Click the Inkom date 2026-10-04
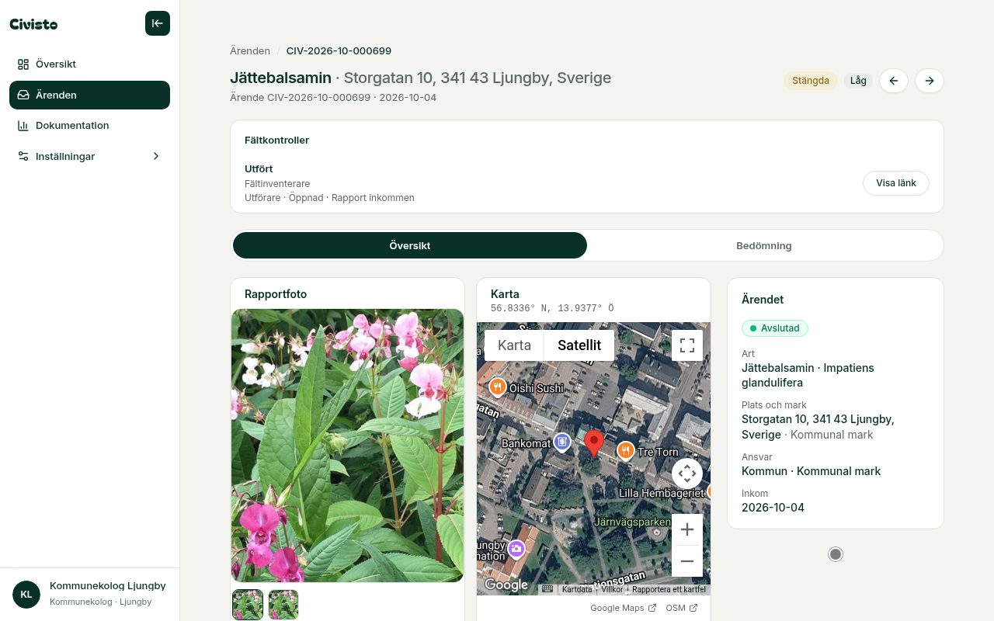994x621 pixels. pos(773,508)
